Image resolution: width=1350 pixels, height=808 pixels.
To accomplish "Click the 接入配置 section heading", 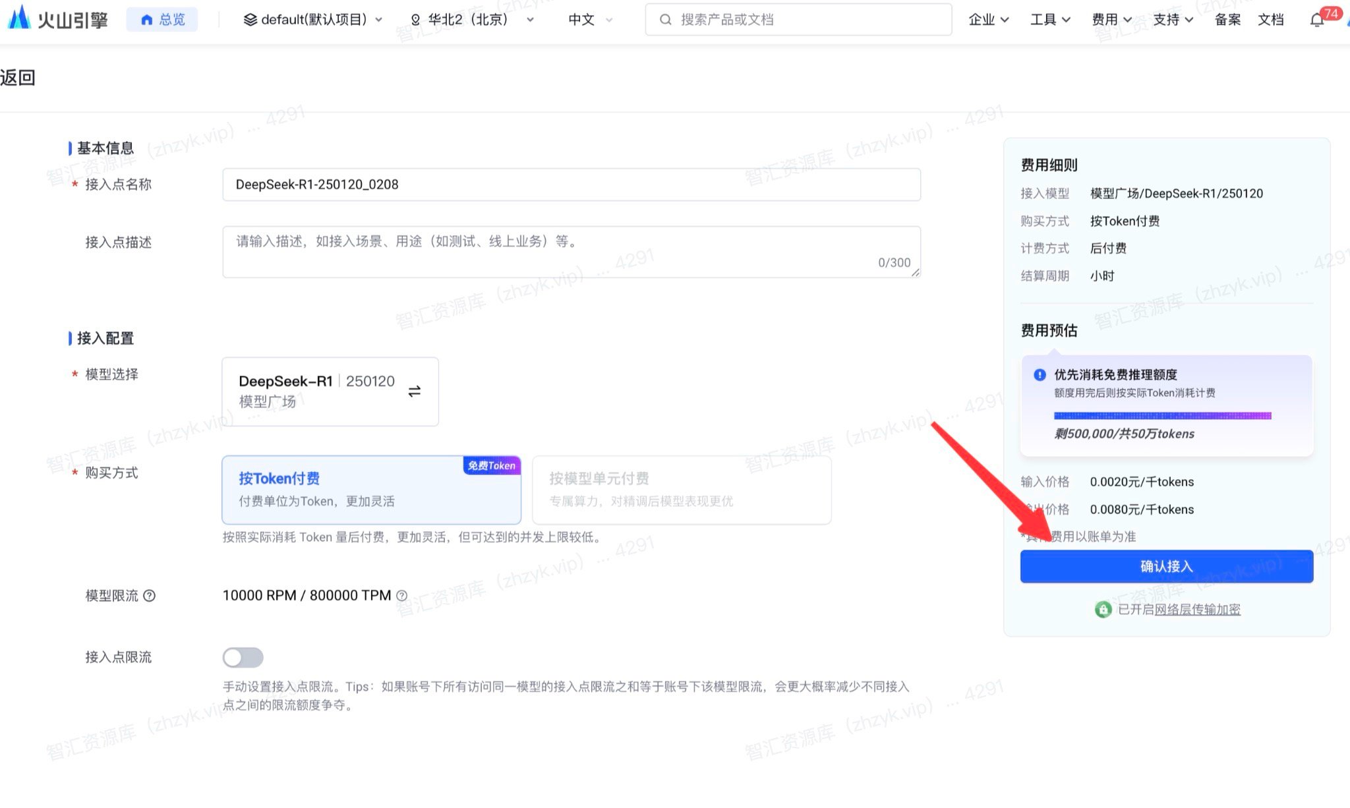I will (105, 338).
